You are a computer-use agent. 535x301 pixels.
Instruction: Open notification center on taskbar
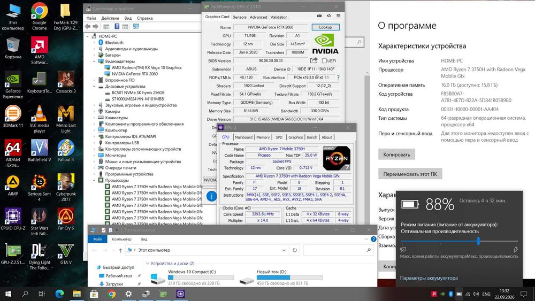523,294
